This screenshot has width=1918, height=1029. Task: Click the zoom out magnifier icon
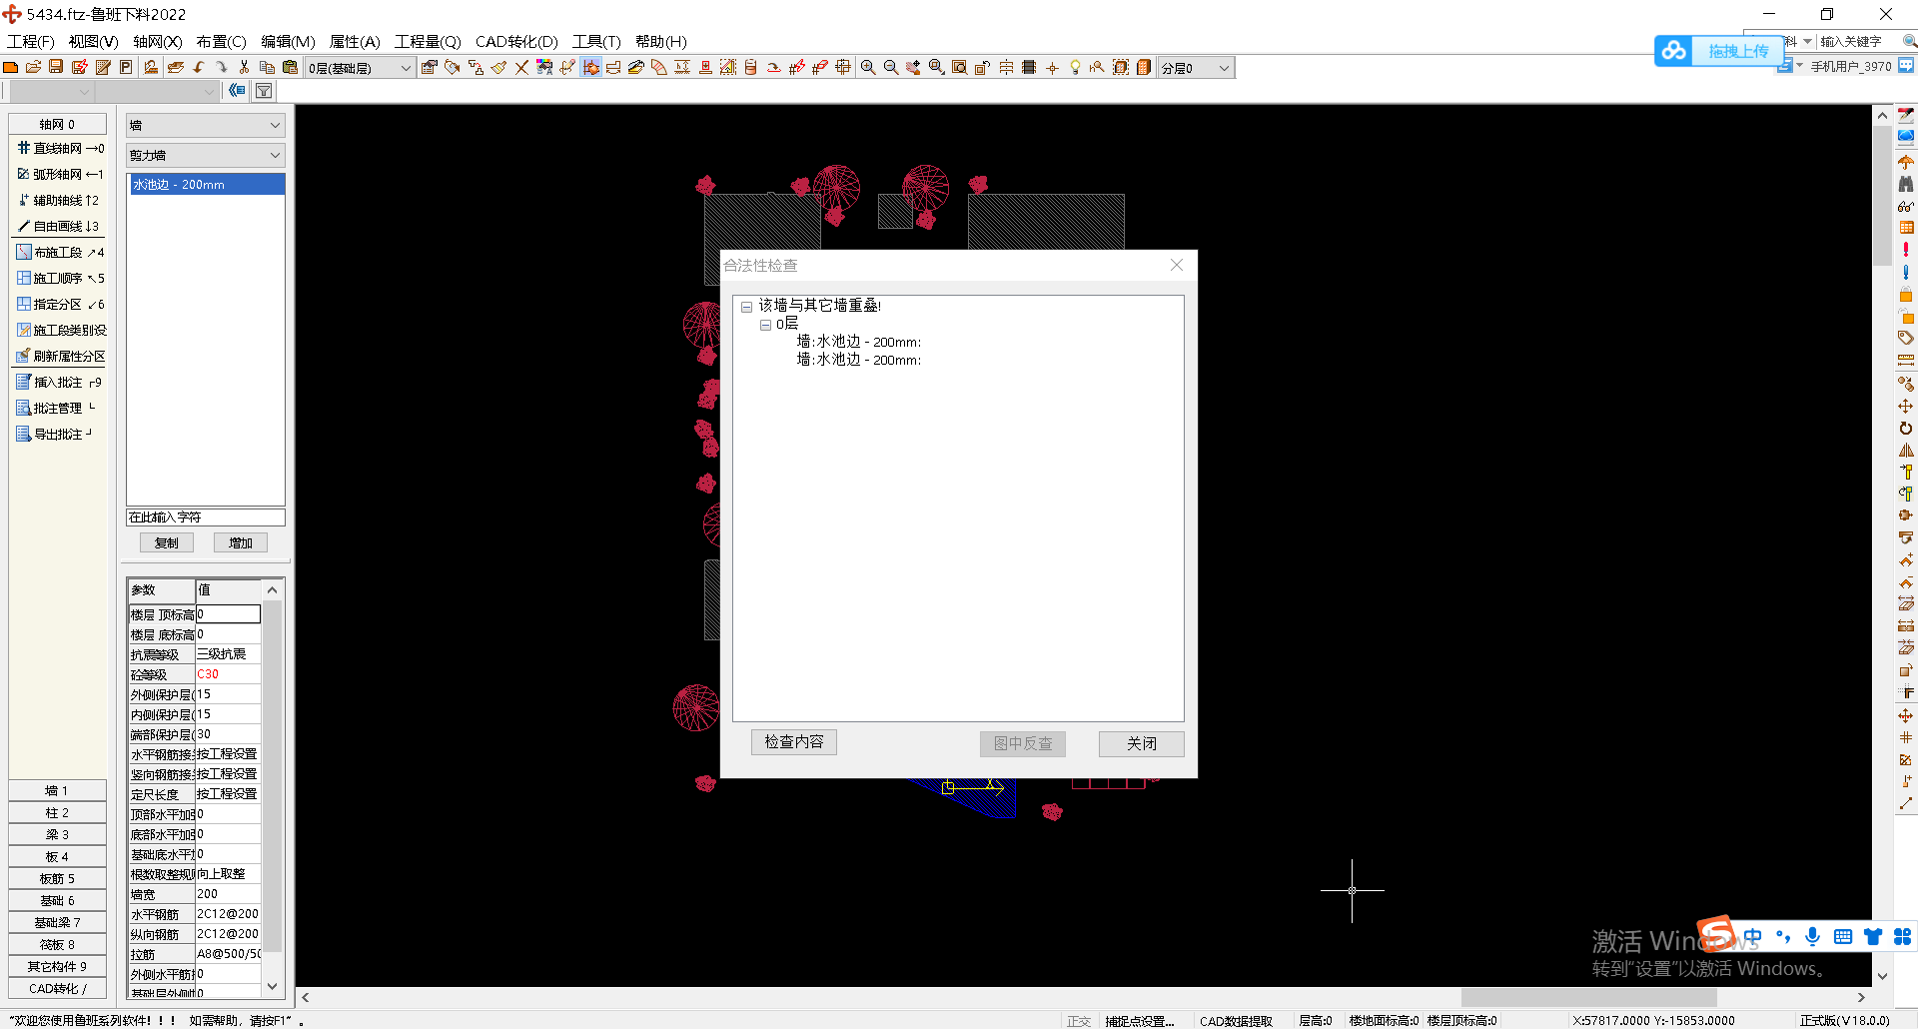(x=891, y=67)
